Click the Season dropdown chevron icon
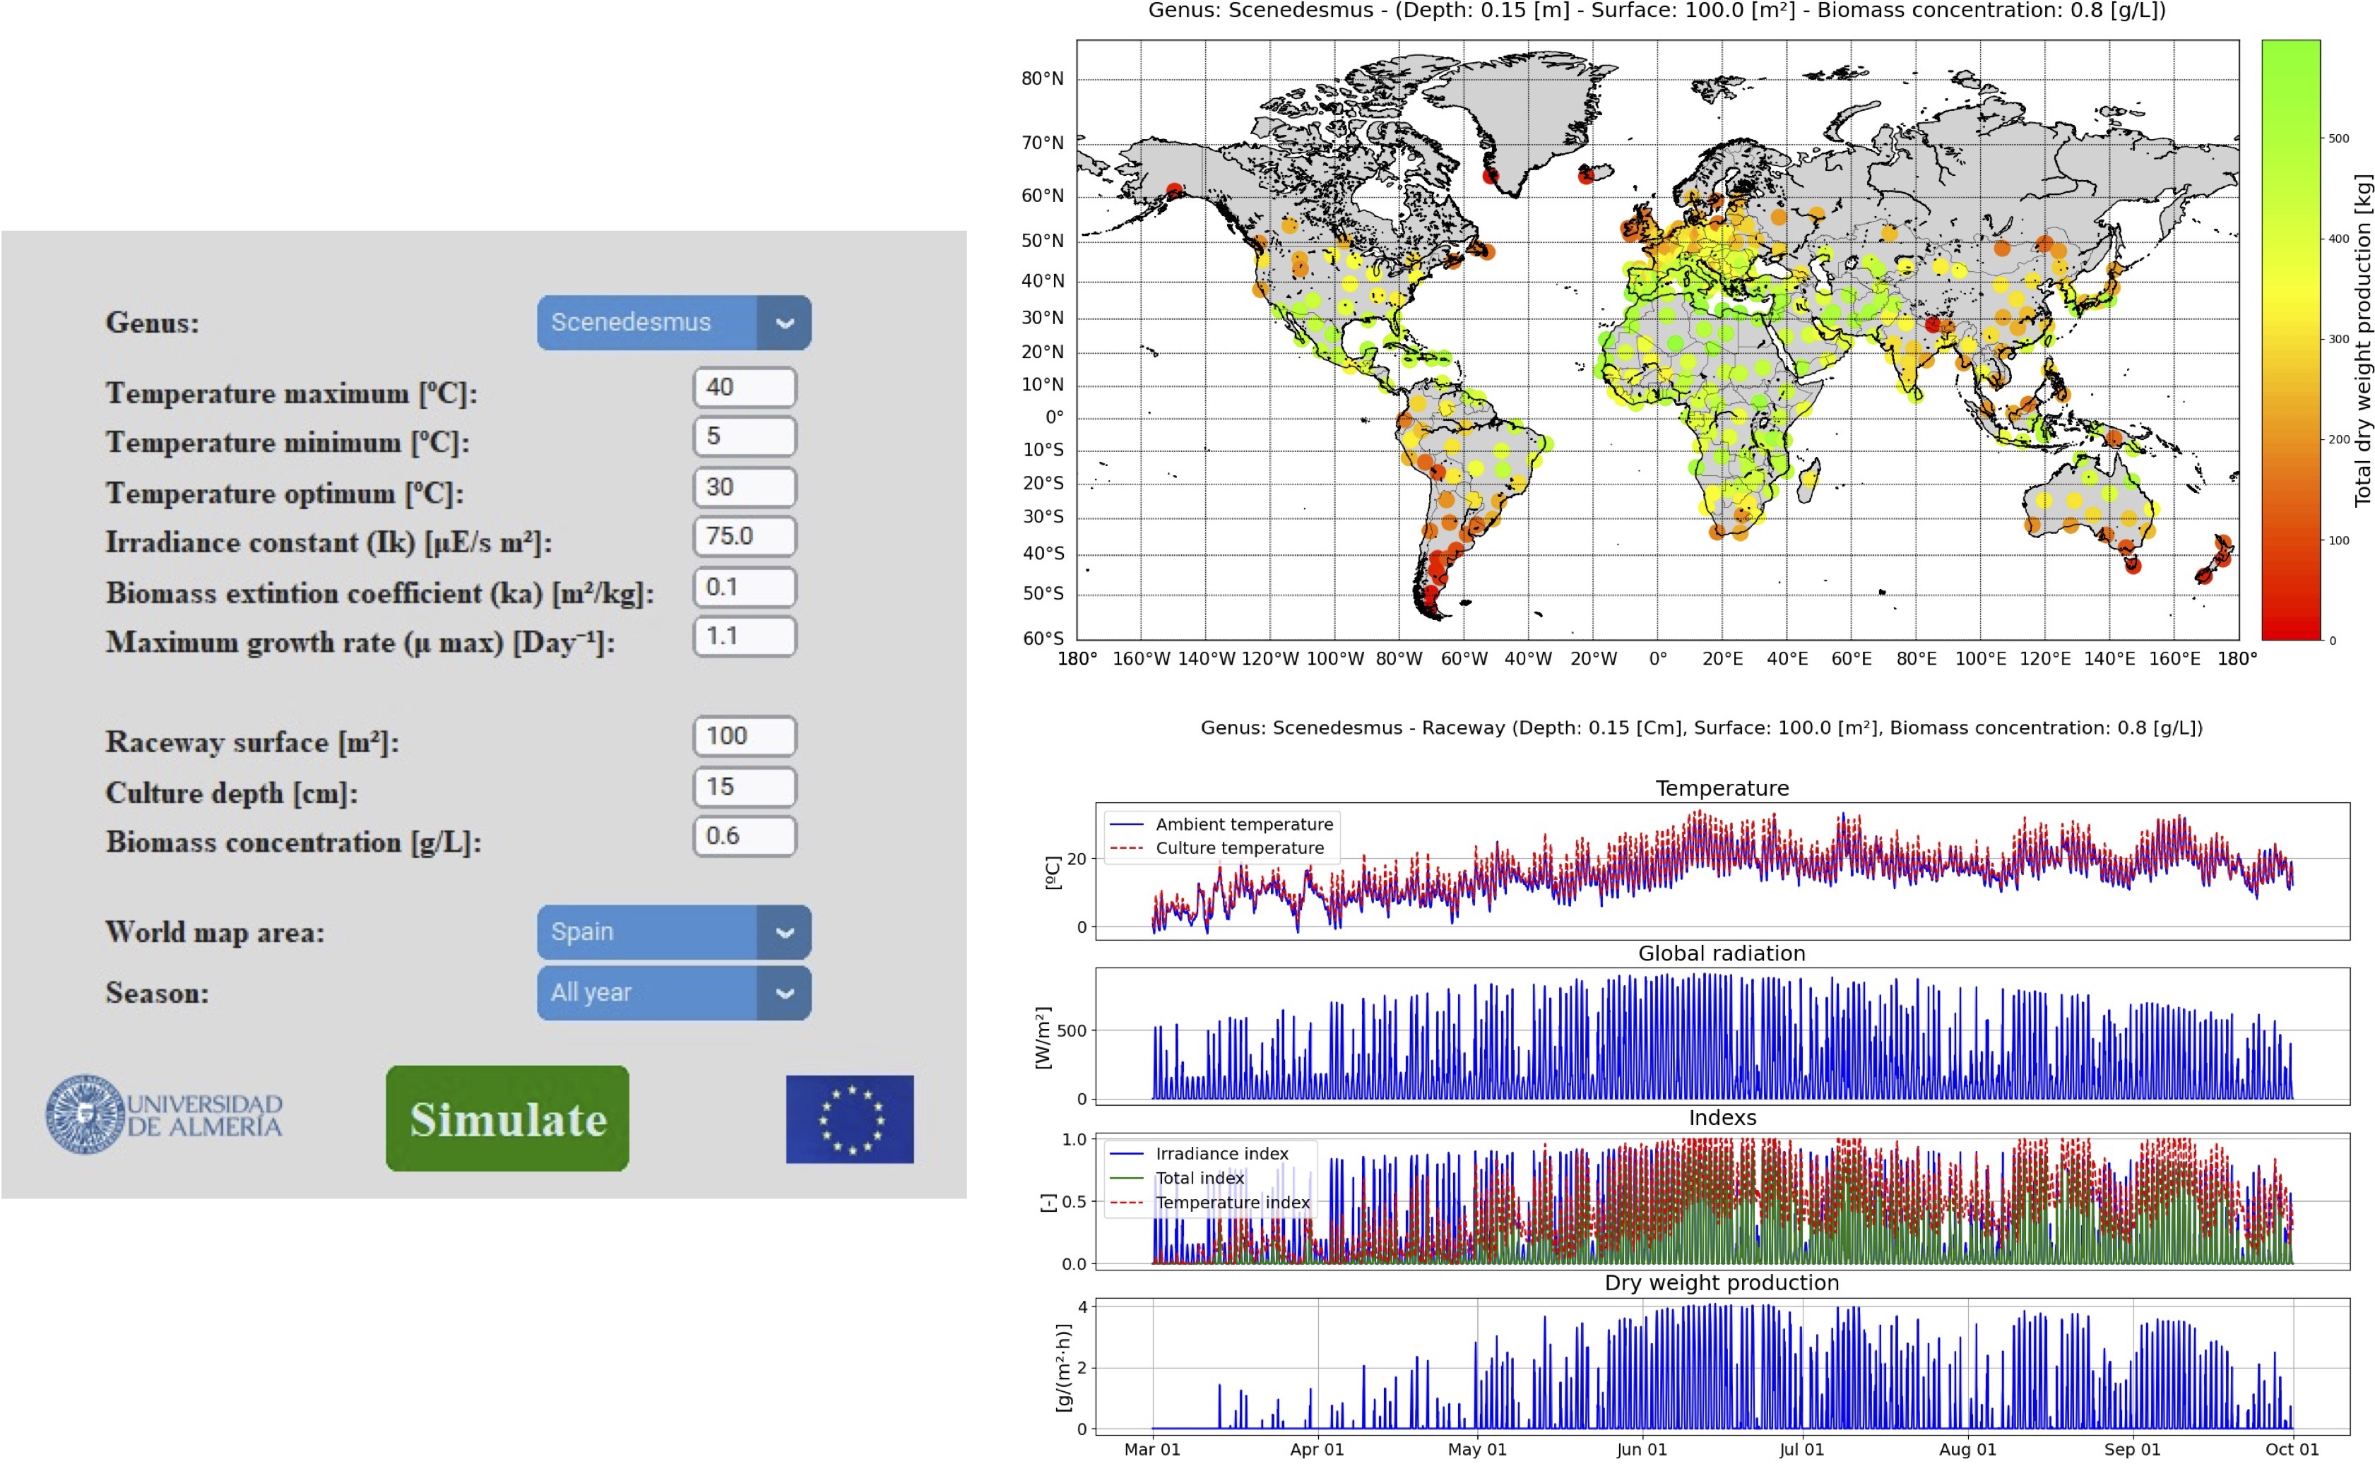This screenshot has width=2375, height=1471. [784, 994]
